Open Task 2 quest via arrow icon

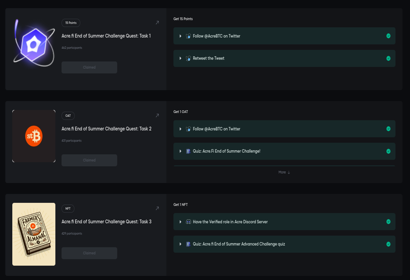[x=157, y=116]
